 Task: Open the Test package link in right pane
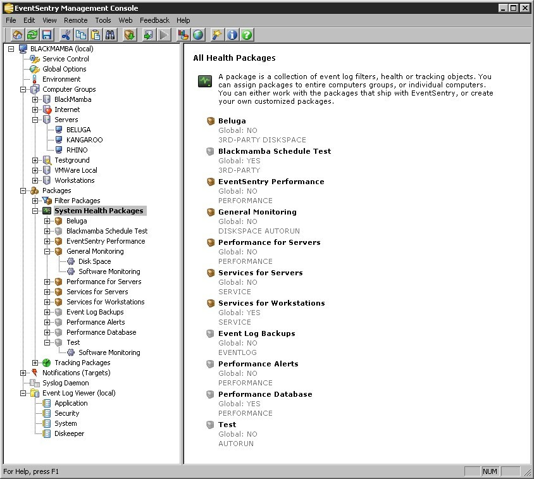tap(227, 425)
